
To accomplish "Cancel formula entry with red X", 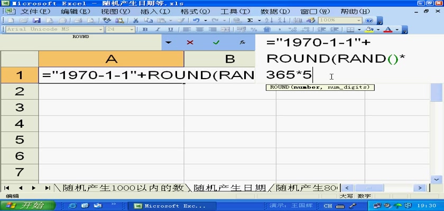I will point(190,42).
